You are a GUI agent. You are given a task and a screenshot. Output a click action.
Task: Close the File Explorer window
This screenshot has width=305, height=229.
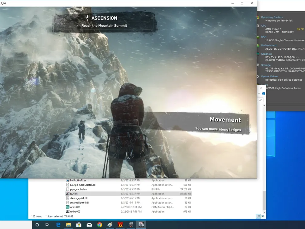[261, 88]
